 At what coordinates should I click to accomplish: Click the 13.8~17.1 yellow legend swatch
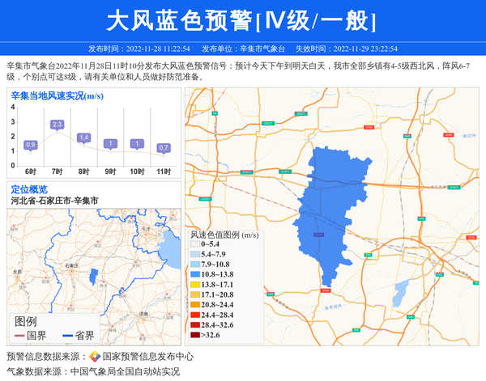[x=195, y=286]
